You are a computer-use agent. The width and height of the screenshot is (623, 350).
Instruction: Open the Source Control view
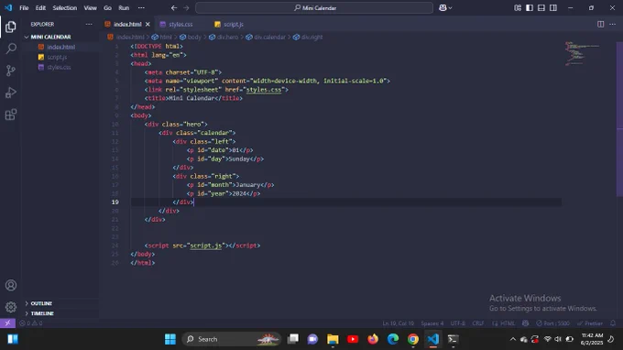(11, 71)
